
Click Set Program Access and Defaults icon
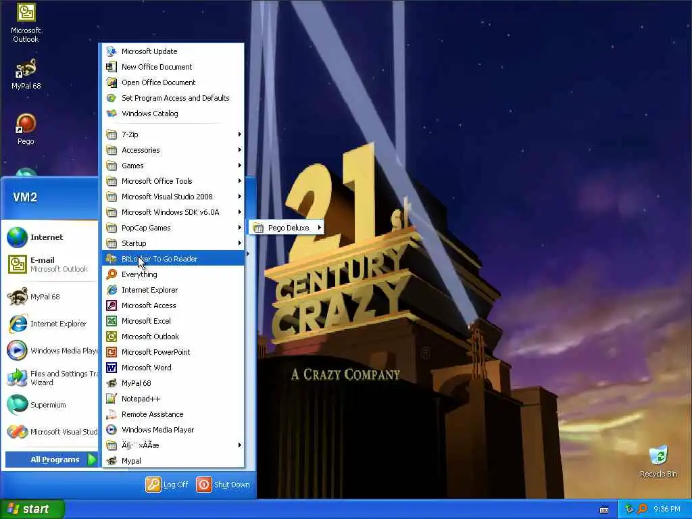[112, 97]
